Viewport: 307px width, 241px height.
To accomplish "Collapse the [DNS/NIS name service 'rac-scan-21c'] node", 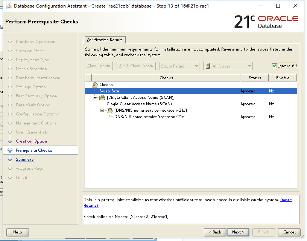I will 102,110.
